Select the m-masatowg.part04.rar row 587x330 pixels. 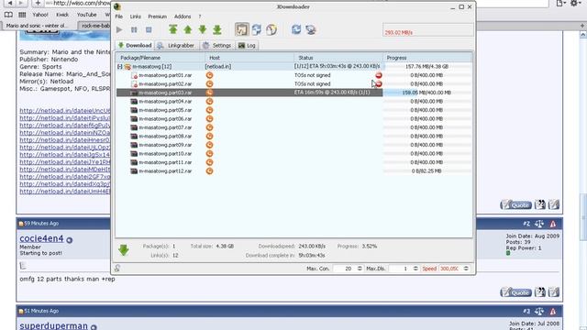(x=293, y=102)
